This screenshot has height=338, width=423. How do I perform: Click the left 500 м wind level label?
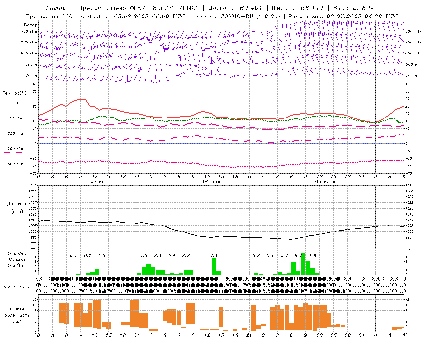coord(32,64)
